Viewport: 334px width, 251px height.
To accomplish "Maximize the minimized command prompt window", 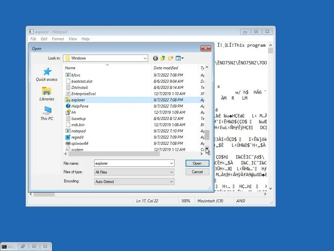I will [x=34, y=246].
